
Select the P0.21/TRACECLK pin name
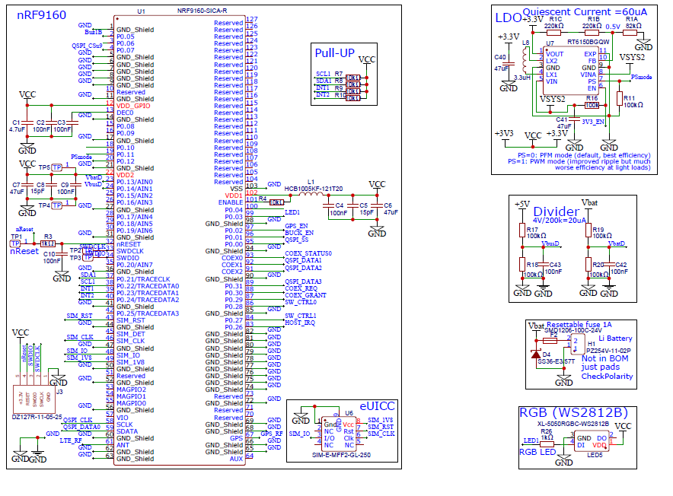143,279
